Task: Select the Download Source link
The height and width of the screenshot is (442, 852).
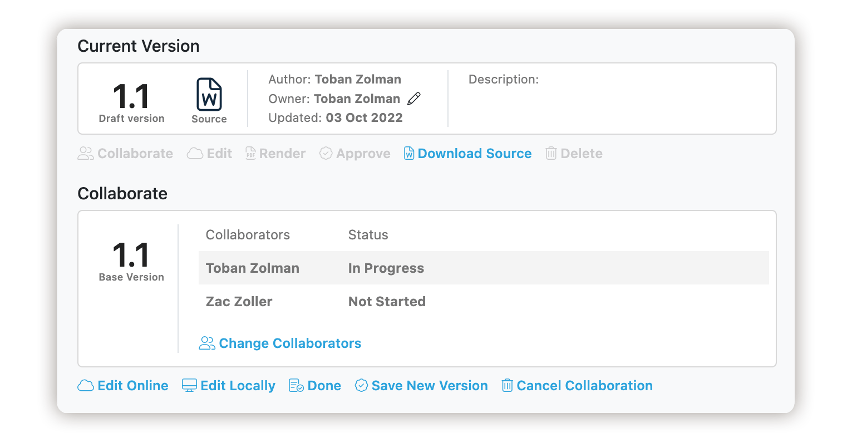Action: click(x=475, y=154)
